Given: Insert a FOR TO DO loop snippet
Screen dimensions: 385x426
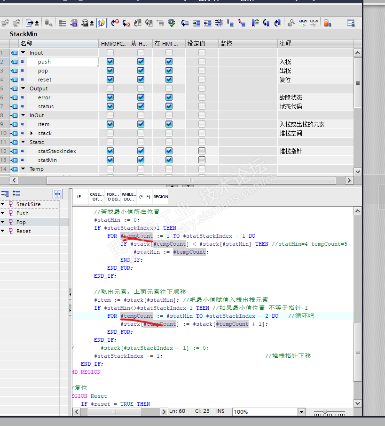Looking at the screenshot, I should click(112, 197).
